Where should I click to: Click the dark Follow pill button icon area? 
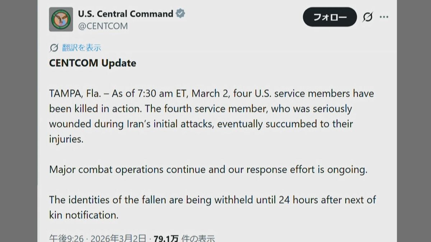tap(329, 16)
